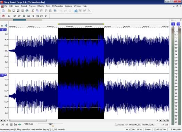Open the Edit menu
The width and height of the screenshot is (182, 132).
tap(11, 6)
